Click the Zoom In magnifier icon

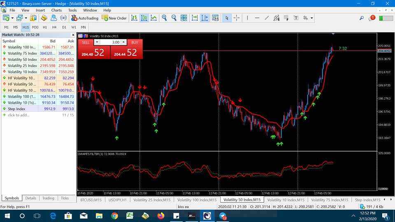[x=164, y=18]
